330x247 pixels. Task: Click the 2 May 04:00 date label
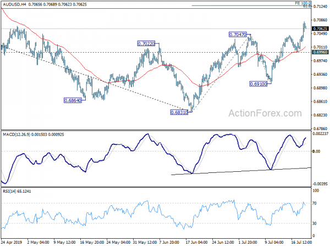coord(38,243)
